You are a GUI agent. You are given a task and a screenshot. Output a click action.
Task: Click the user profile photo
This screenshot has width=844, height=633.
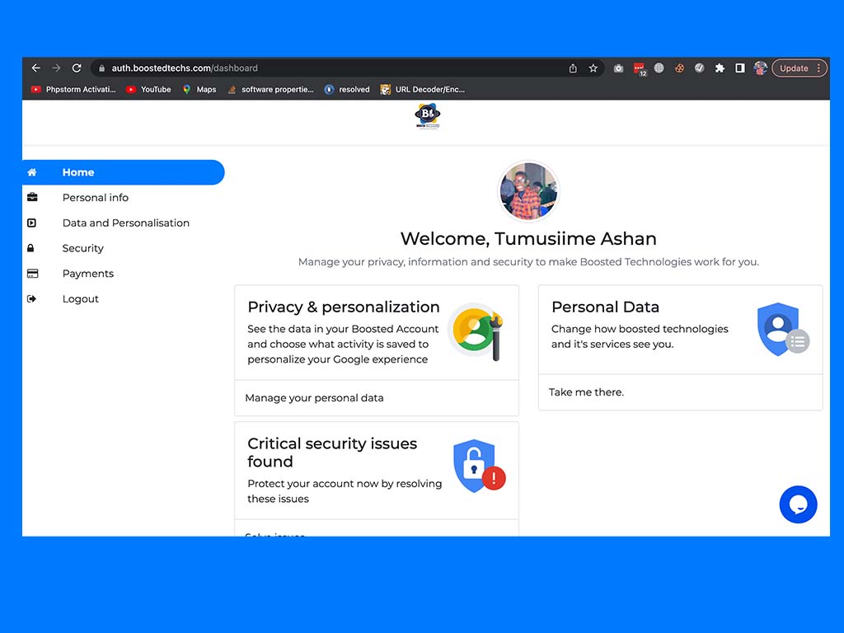528,191
